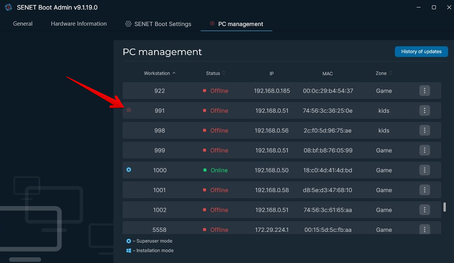Screen dimensions: 454x263
Task: Click the kids zone of workstation 998
Action: point(383,131)
